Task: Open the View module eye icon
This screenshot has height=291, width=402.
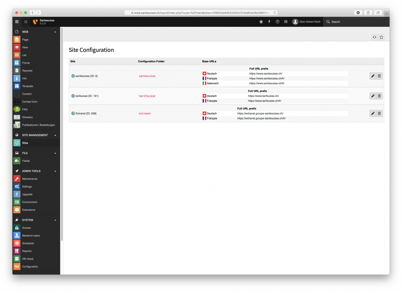Action: [17, 47]
